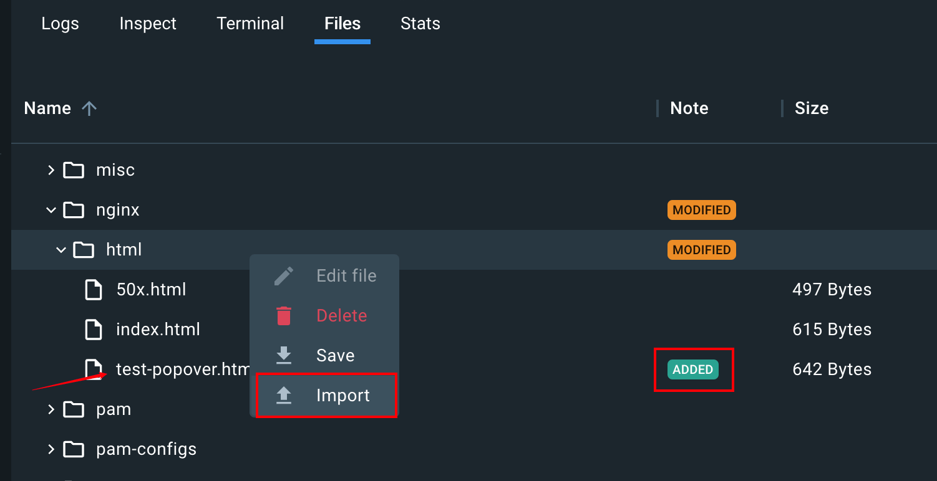
Task: Switch to the Terminal tab
Action: (x=250, y=24)
